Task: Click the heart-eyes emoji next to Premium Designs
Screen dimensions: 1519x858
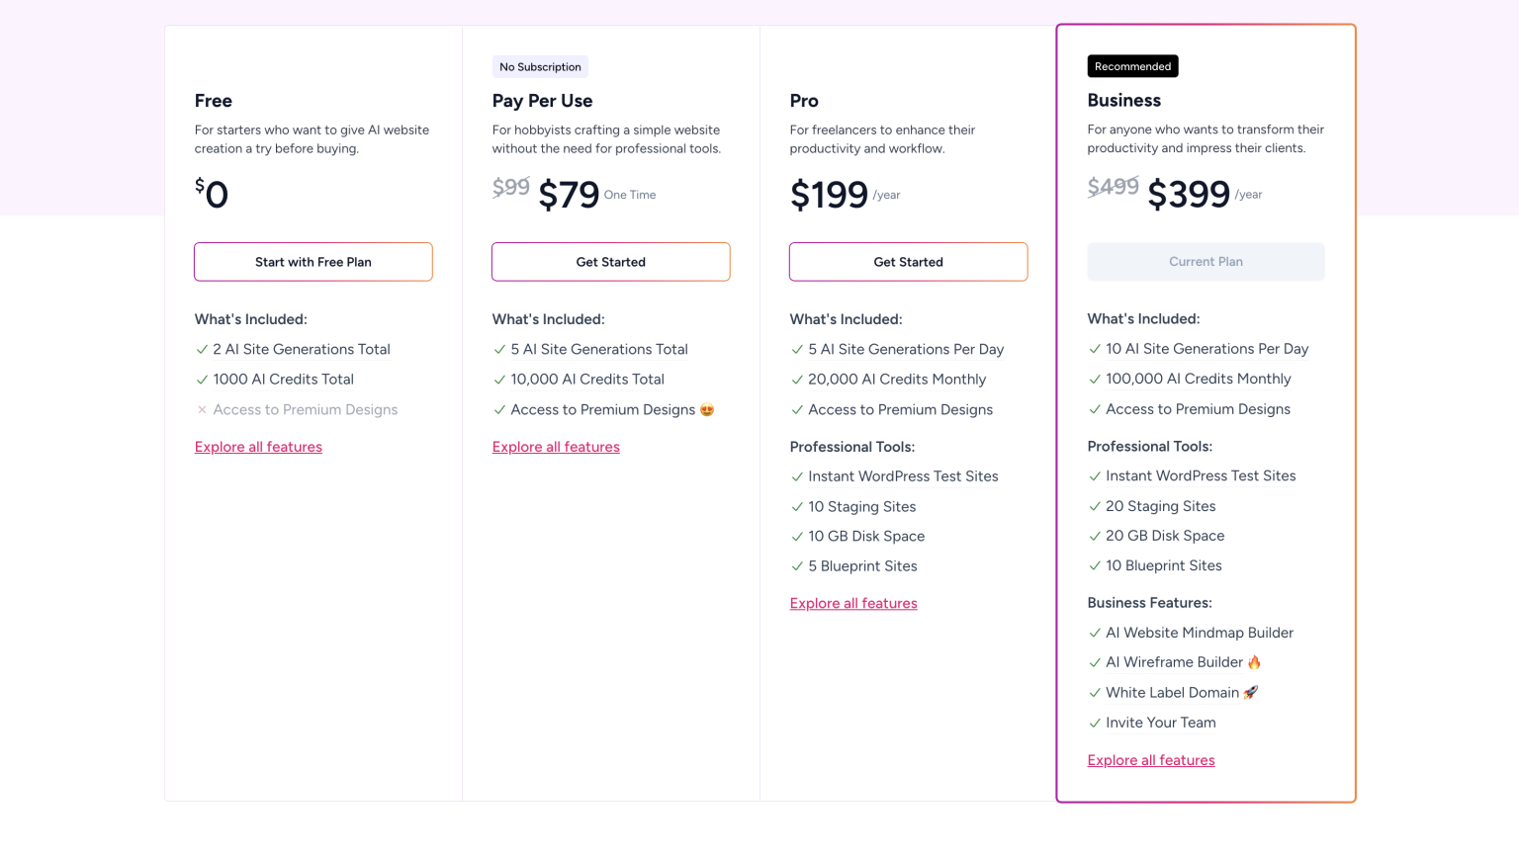Action: click(x=708, y=409)
